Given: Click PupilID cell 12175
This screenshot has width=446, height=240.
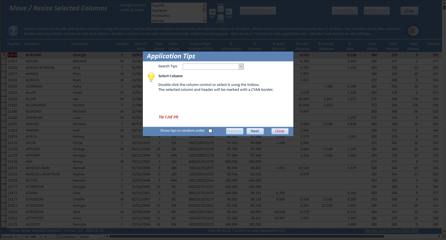Looking at the screenshot, I should click(x=13, y=224).
